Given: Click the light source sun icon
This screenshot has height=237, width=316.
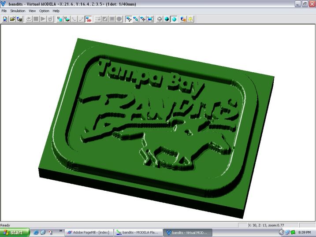Looking at the screenshot, I should click(x=190, y=19).
